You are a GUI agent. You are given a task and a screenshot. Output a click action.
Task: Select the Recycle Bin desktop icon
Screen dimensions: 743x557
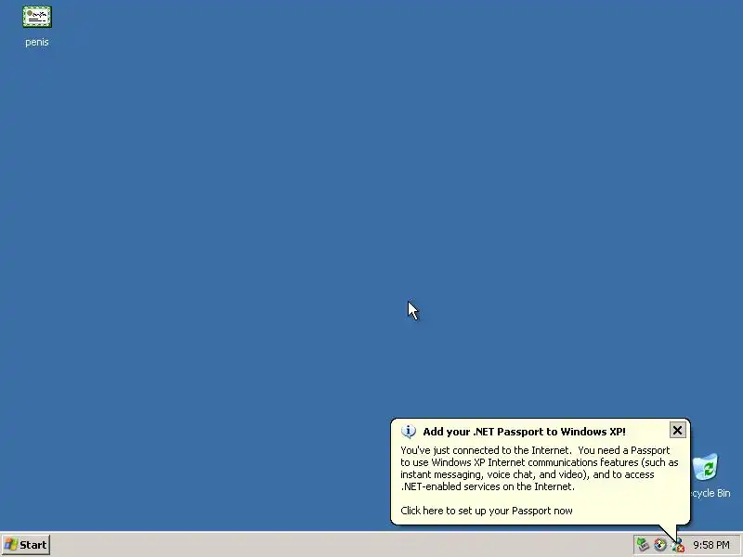tap(706, 467)
